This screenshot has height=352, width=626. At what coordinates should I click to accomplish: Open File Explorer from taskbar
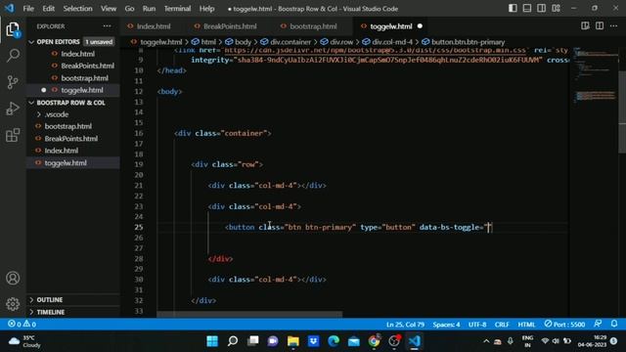(293, 341)
